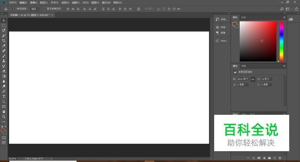Toggle Quick Mask mode icon

(x=3, y=138)
